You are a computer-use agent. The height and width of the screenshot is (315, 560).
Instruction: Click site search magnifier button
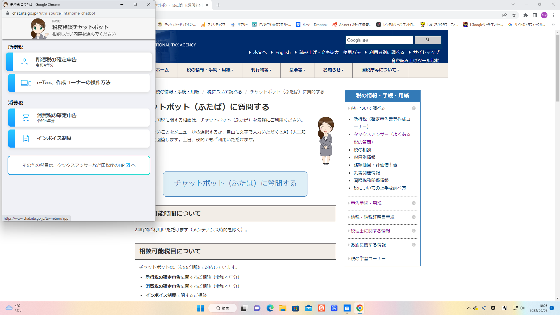(428, 40)
